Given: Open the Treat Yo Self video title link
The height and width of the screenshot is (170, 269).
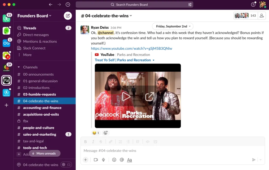Looking at the screenshot, I should 123,60.
